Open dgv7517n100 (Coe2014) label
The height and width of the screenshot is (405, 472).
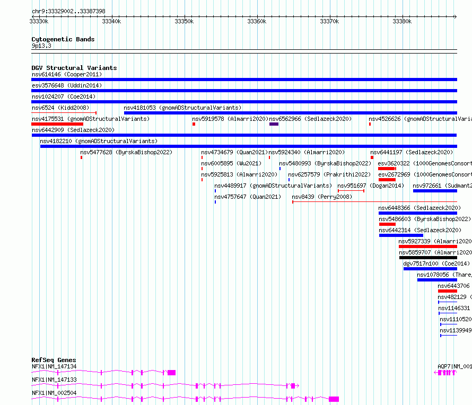[x=436, y=263]
